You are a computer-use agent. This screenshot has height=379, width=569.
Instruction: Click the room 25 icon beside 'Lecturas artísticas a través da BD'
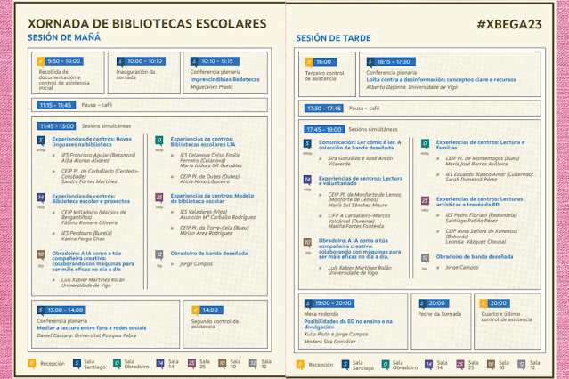pos(425,200)
